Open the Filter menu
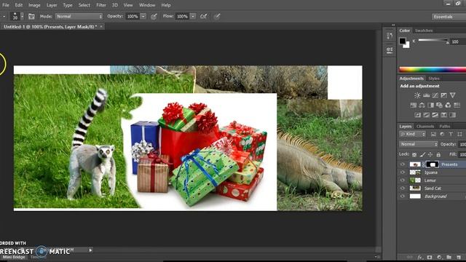Image resolution: width=466 pixels, height=262 pixels. click(x=101, y=5)
